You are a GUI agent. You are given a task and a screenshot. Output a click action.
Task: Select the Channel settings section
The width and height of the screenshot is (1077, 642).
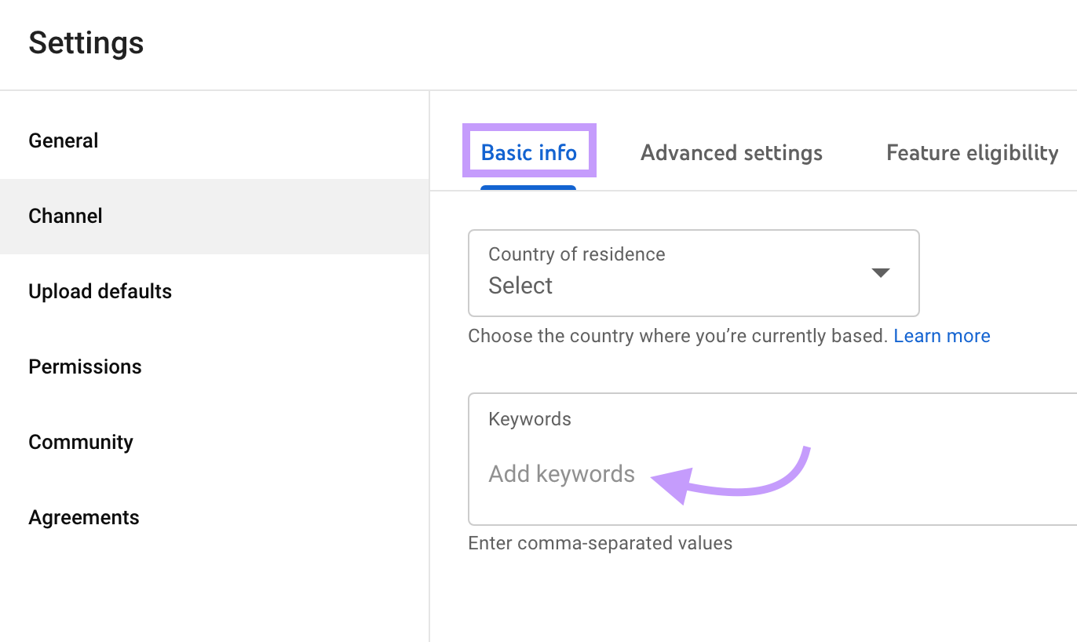tap(65, 215)
